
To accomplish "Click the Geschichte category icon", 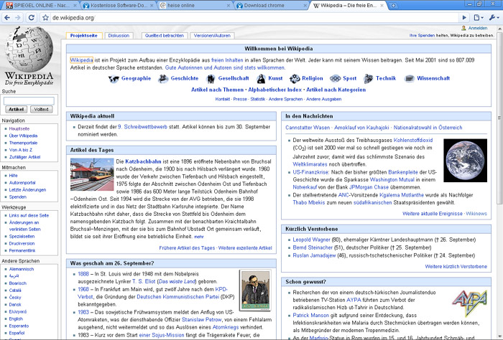I will click(163, 78).
